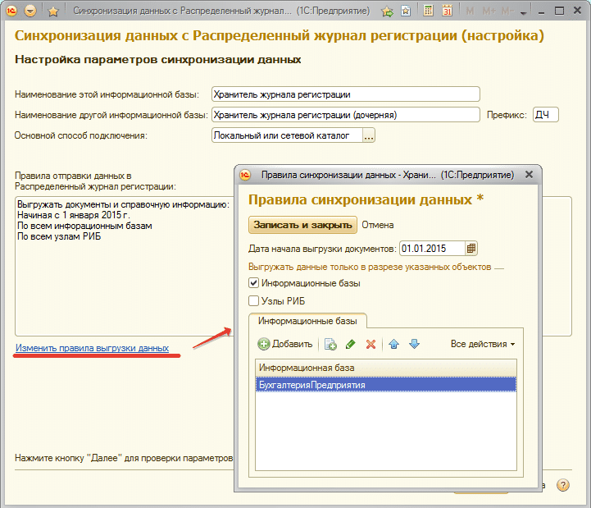The height and width of the screenshot is (508, 591).
Task: Open calendar picker for export start date
Action: click(x=471, y=249)
